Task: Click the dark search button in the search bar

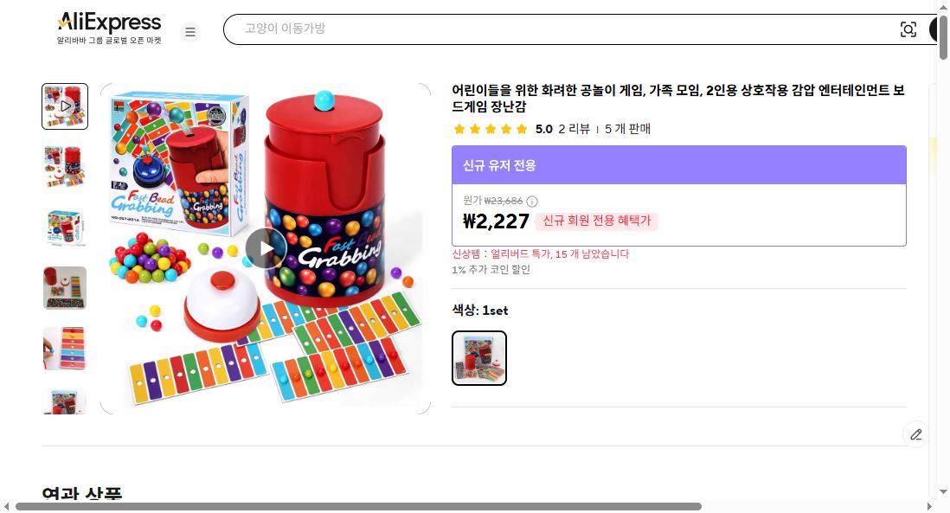Action: tap(935, 29)
